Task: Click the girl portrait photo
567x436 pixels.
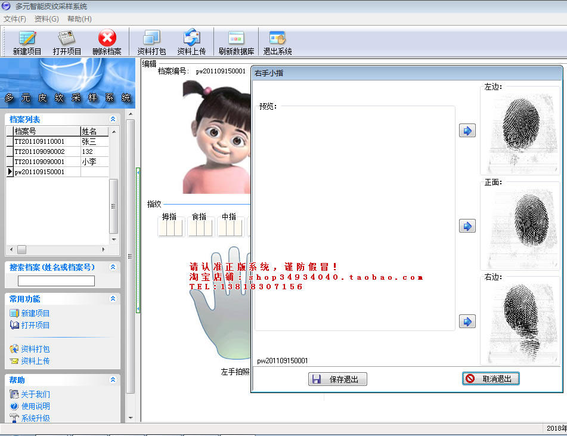Action: [216, 137]
